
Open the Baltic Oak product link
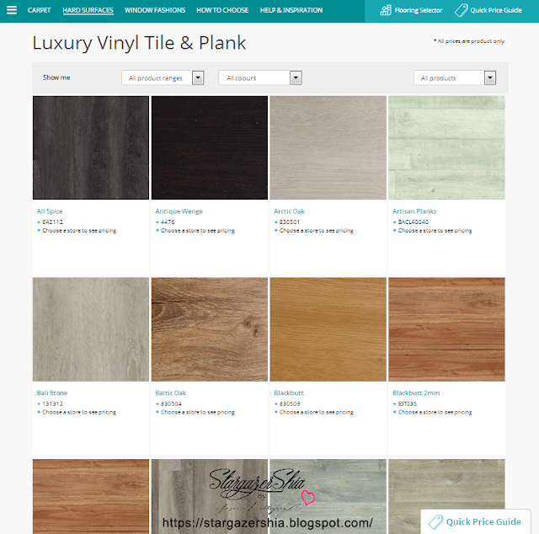[170, 392]
